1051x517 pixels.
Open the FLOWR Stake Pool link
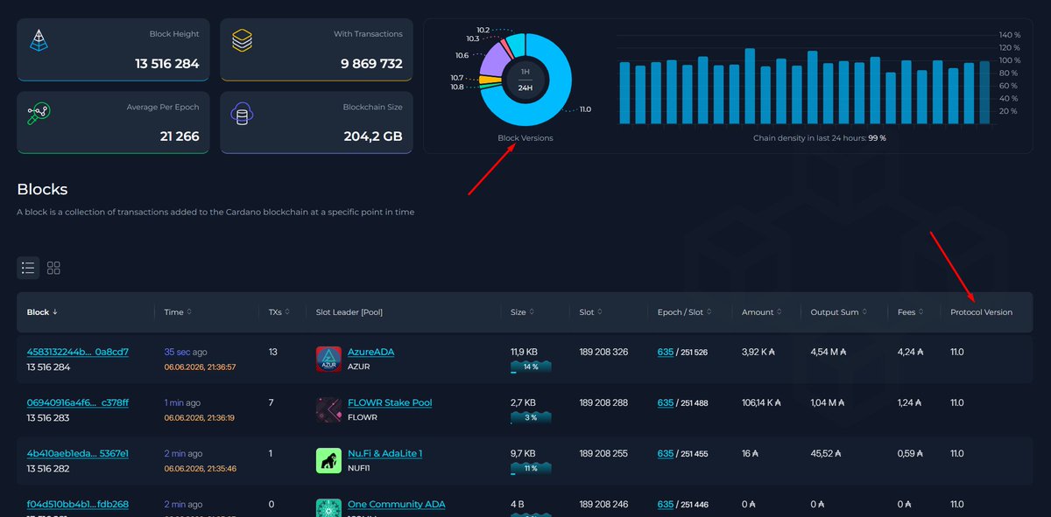[x=390, y=402]
